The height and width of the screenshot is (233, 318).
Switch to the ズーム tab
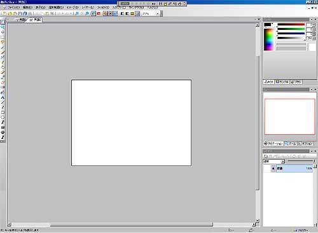tap(291, 144)
